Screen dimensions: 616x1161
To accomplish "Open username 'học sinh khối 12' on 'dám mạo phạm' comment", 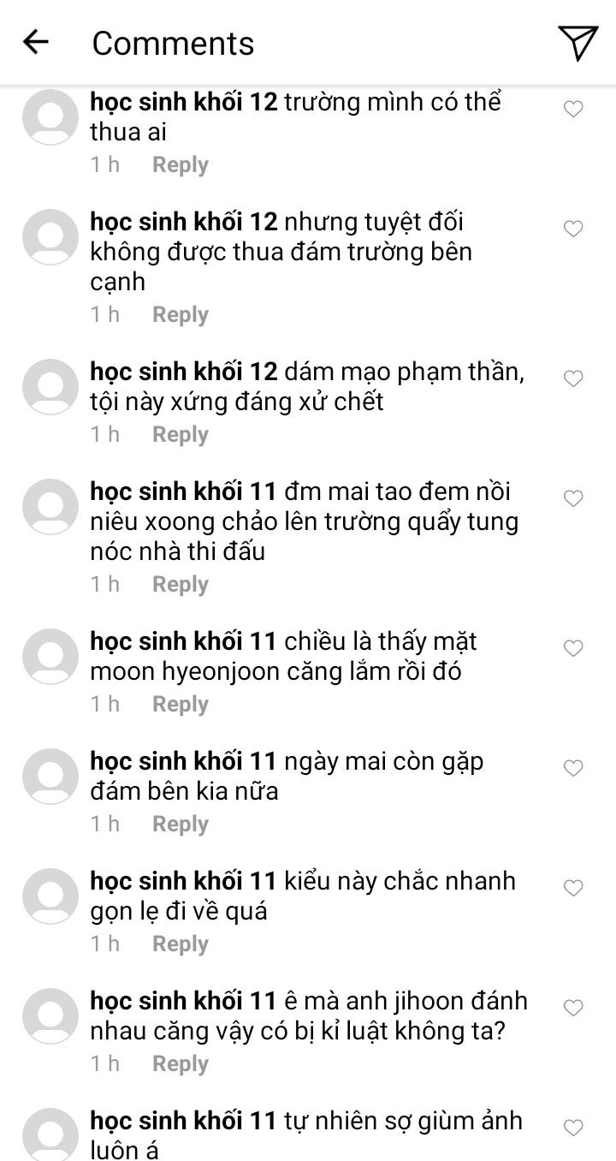I will click(184, 372).
